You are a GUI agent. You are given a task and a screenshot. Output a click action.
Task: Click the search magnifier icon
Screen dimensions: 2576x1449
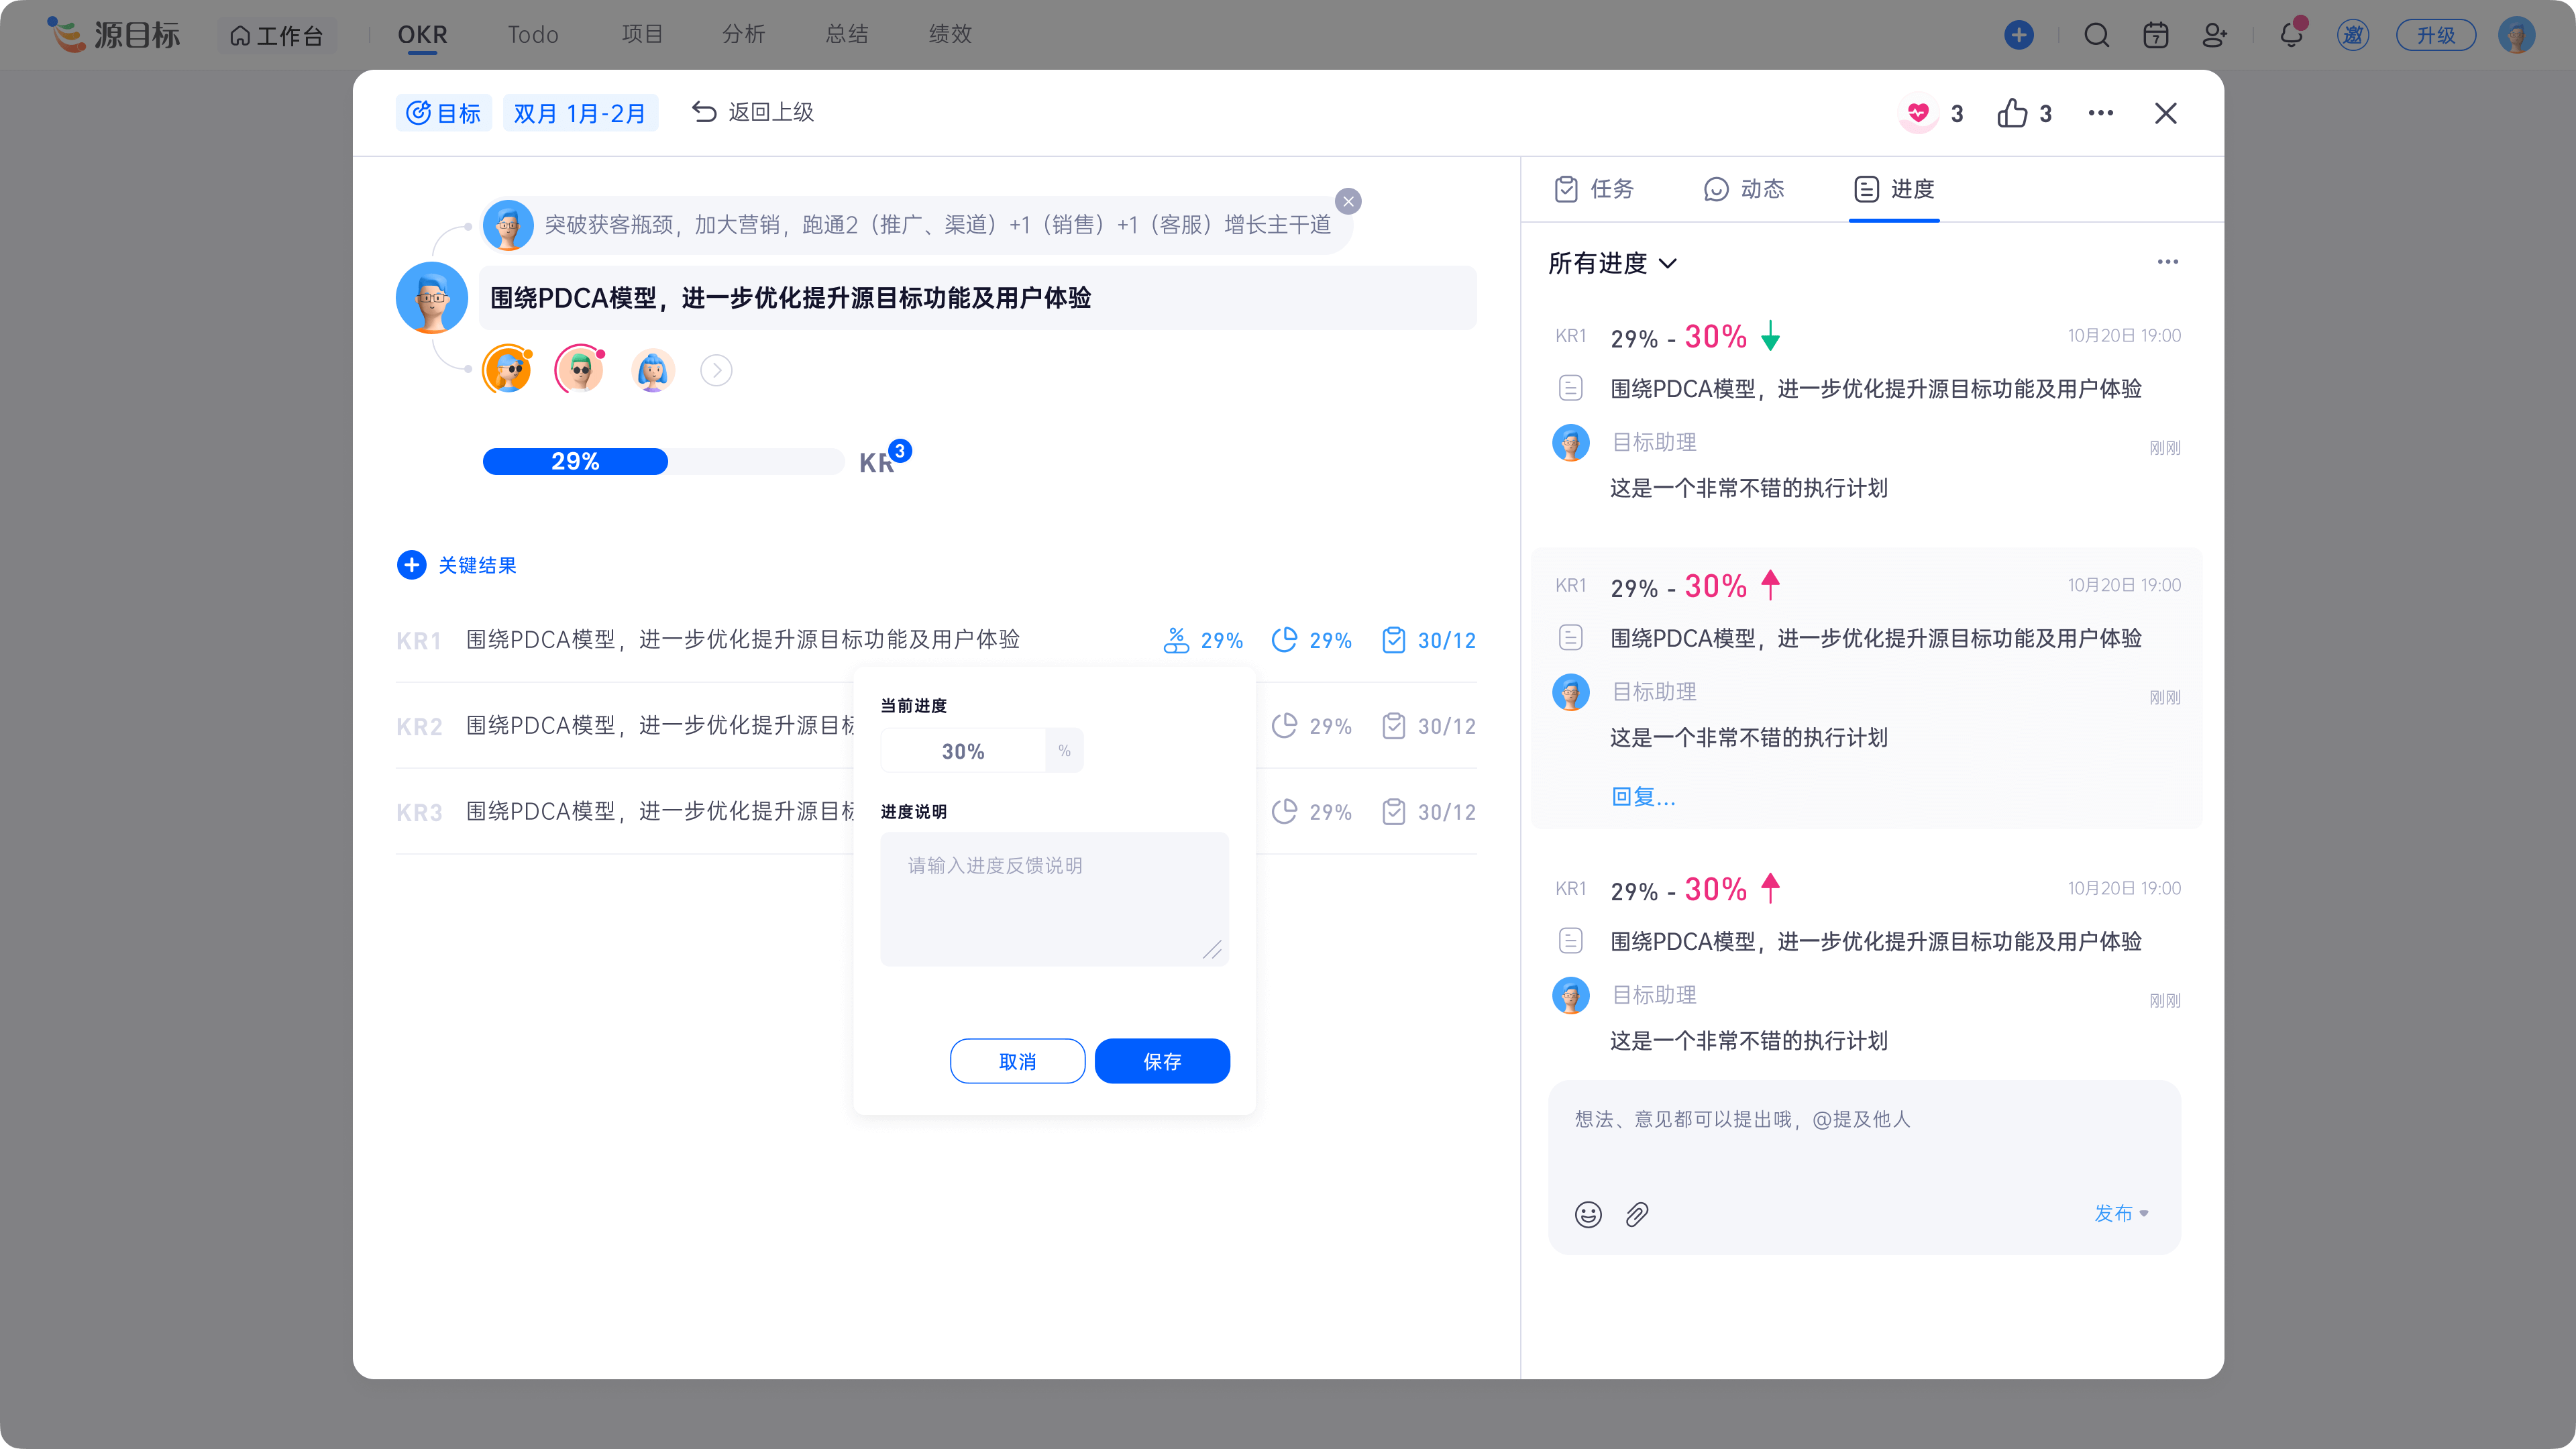(2096, 35)
